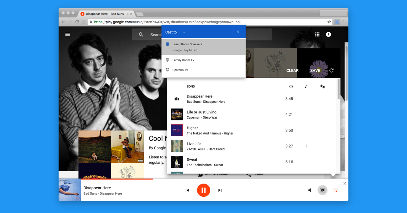This screenshot has width=407, height=213.
Task: Select the Disappear Here browser tab
Action: (x=106, y=14)
